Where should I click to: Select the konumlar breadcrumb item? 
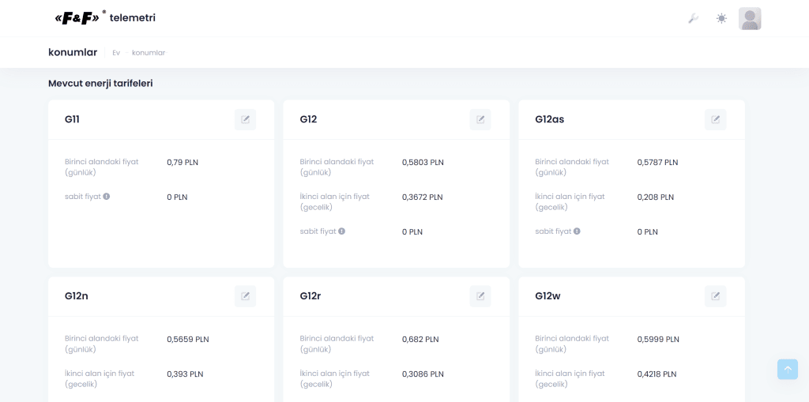click(149, 53)
